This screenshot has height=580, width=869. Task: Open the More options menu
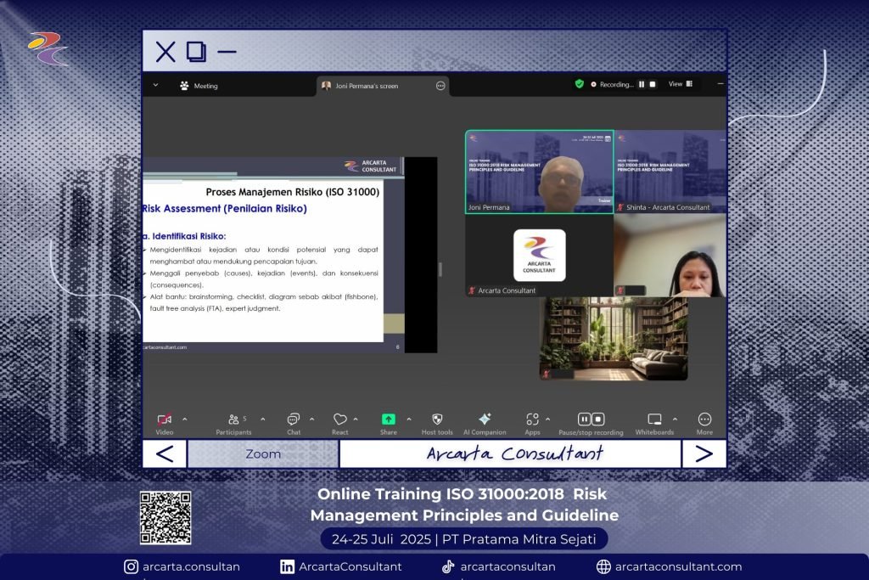[704, 420]
